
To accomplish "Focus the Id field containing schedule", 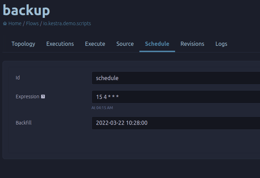I will (176, 78).
